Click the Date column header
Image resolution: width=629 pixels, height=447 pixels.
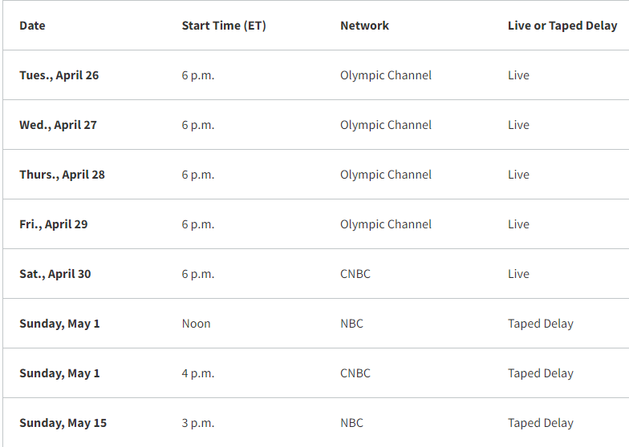click(x=32, y=26)
